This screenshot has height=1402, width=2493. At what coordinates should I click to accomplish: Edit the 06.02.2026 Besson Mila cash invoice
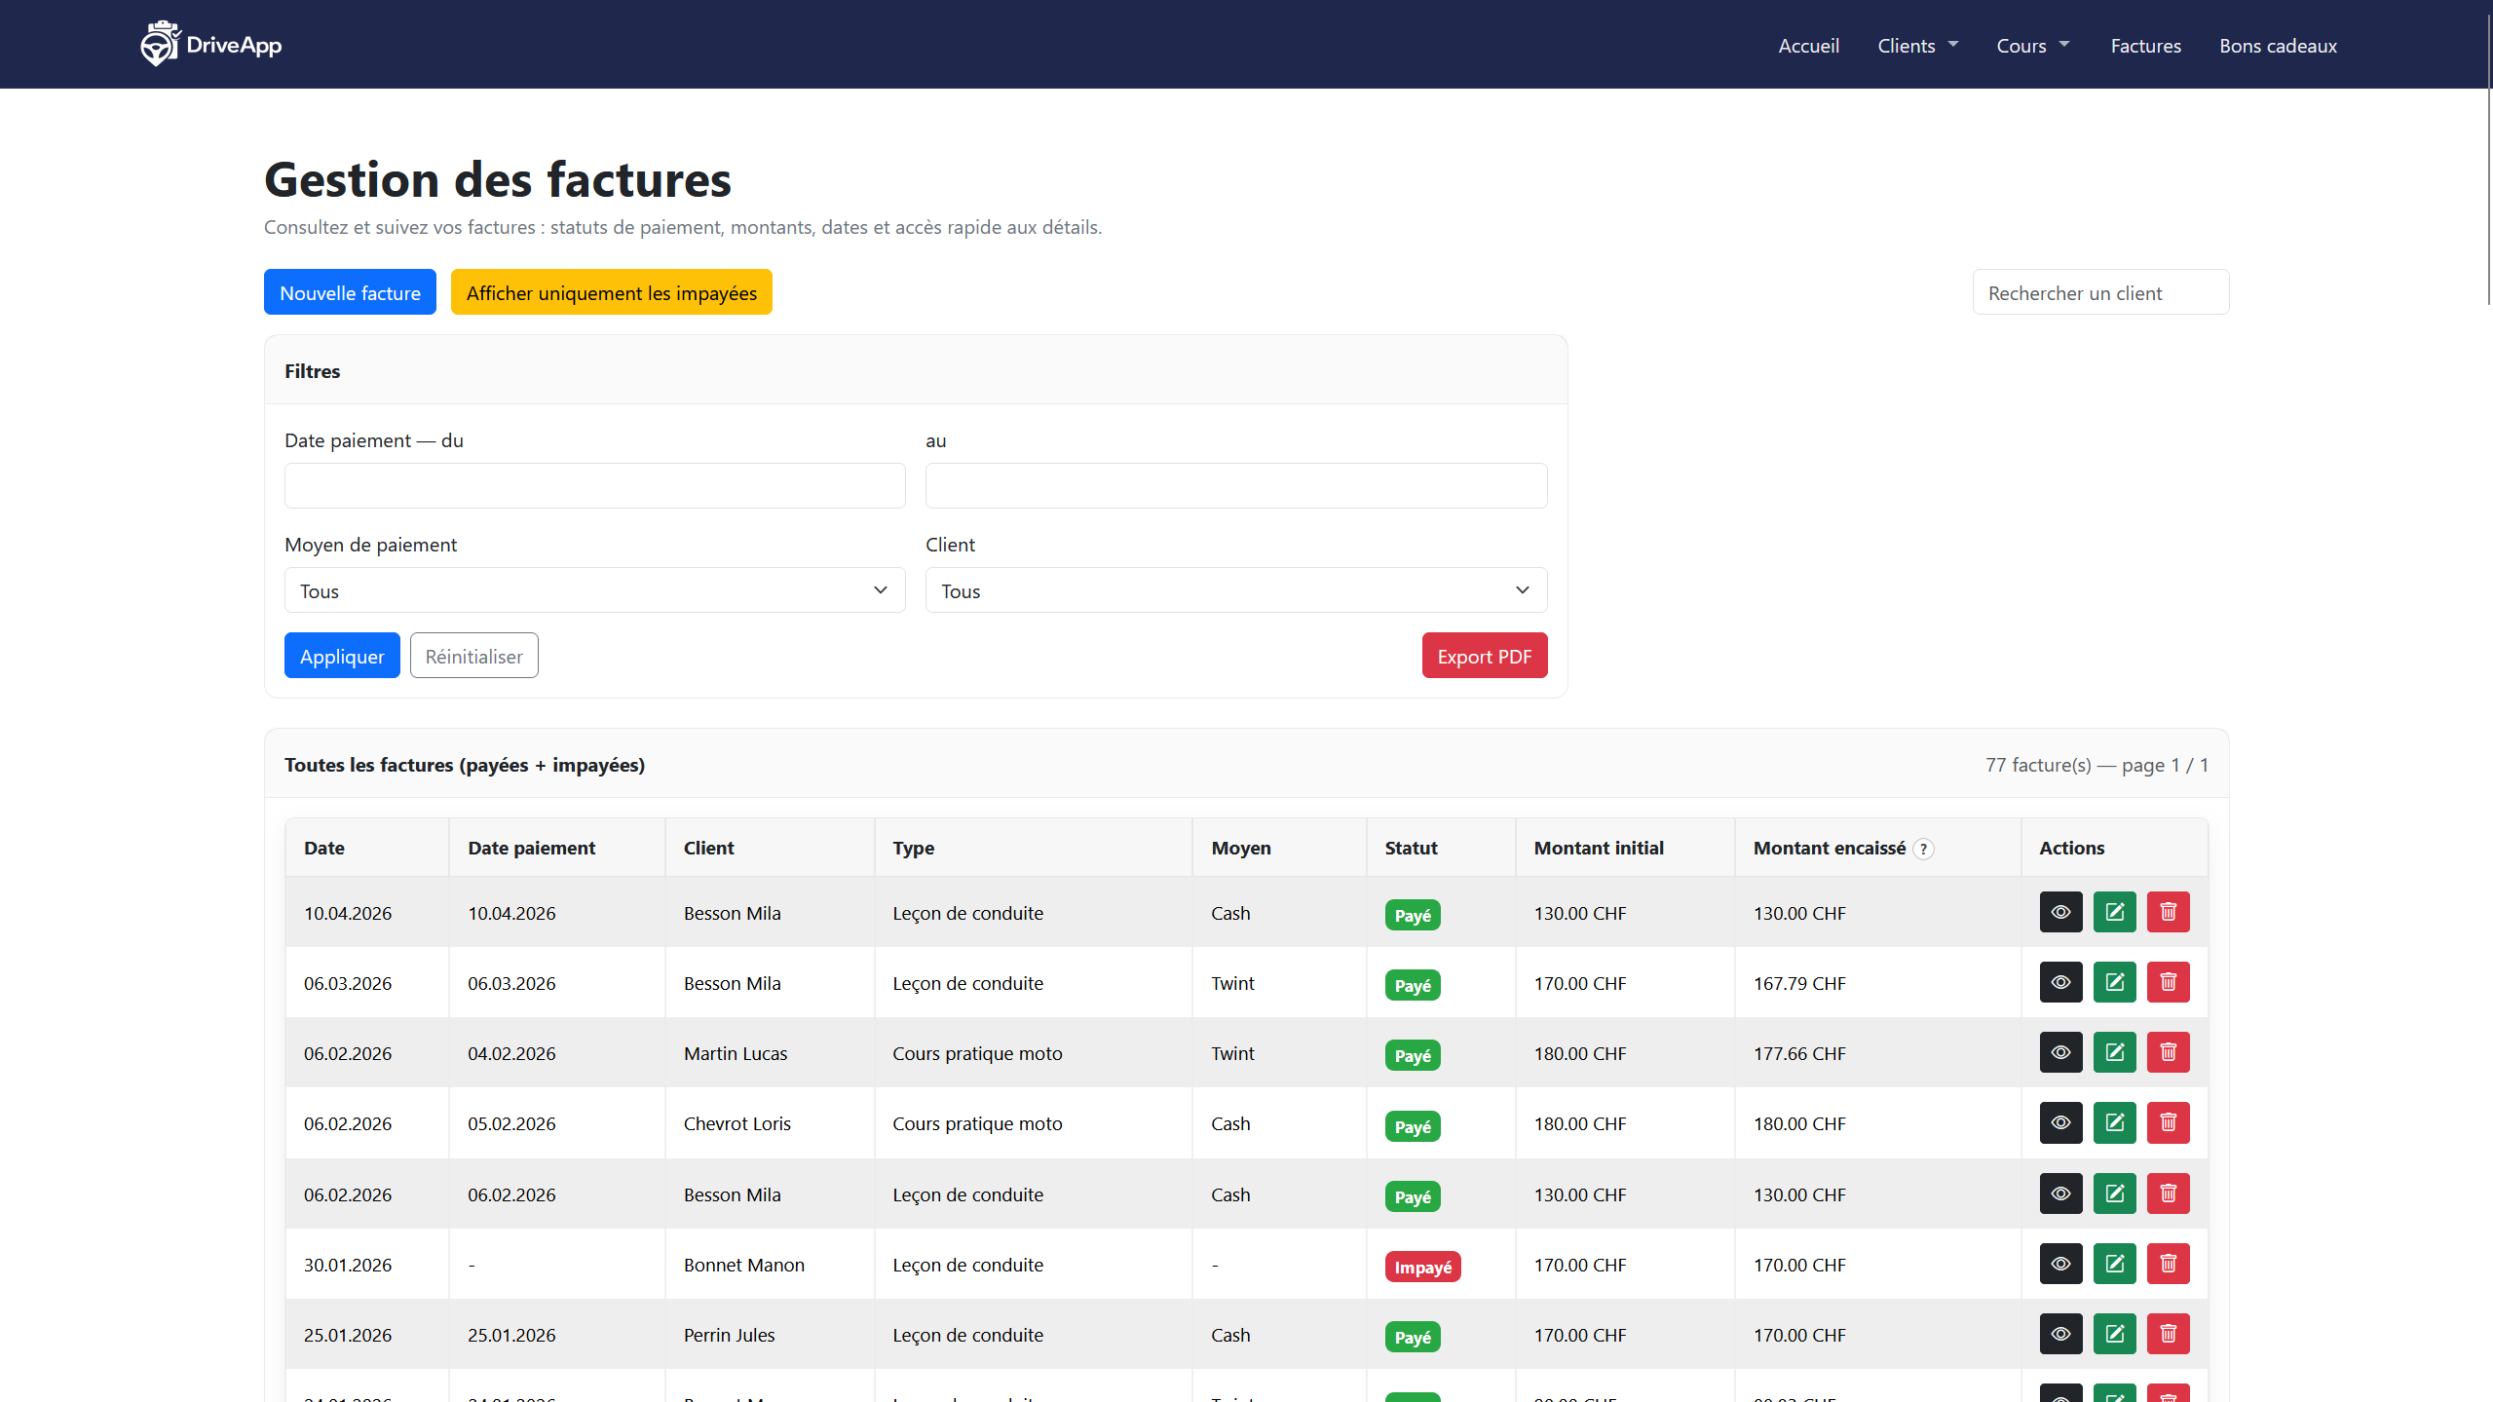(2114, 1194)
